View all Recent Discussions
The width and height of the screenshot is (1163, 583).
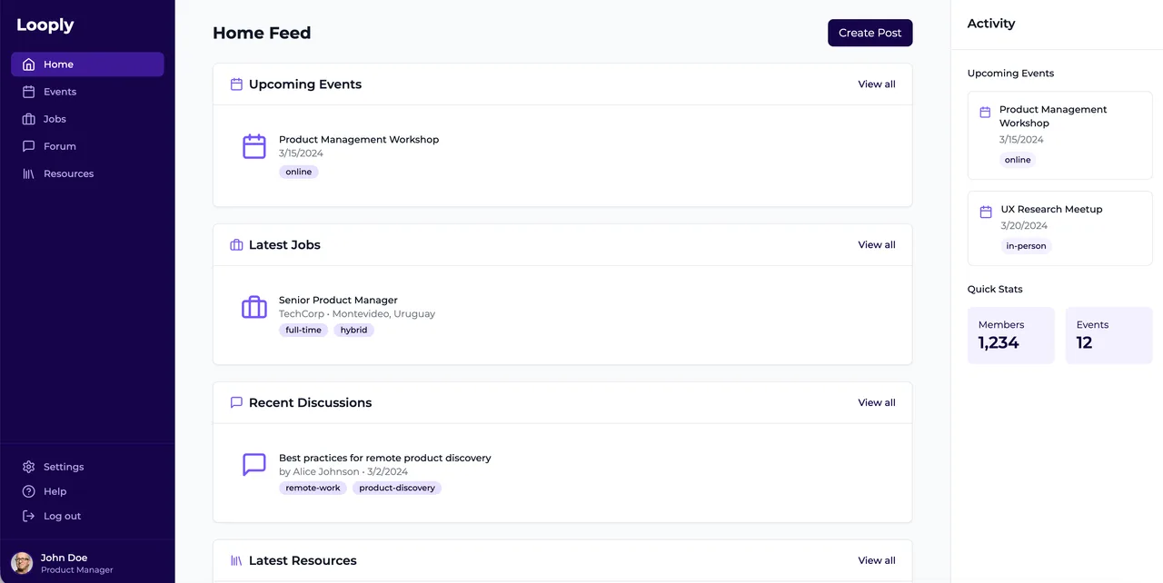tap(877, 403)
